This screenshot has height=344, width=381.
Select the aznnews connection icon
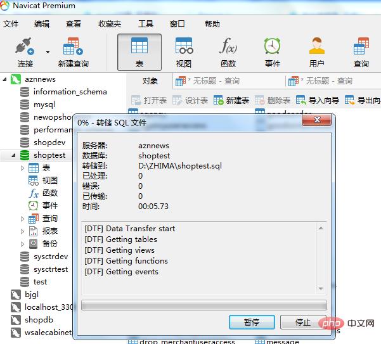click(x=16, y=79)
